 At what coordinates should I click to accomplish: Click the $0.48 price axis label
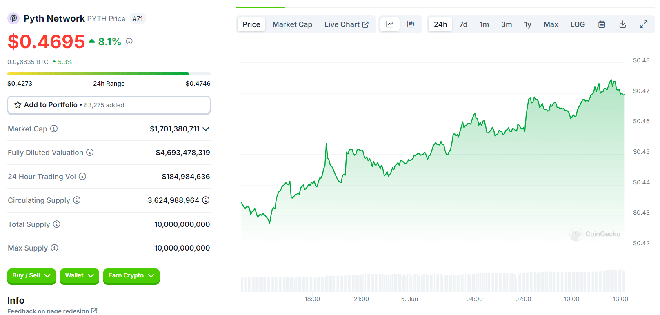coord(641,60)
